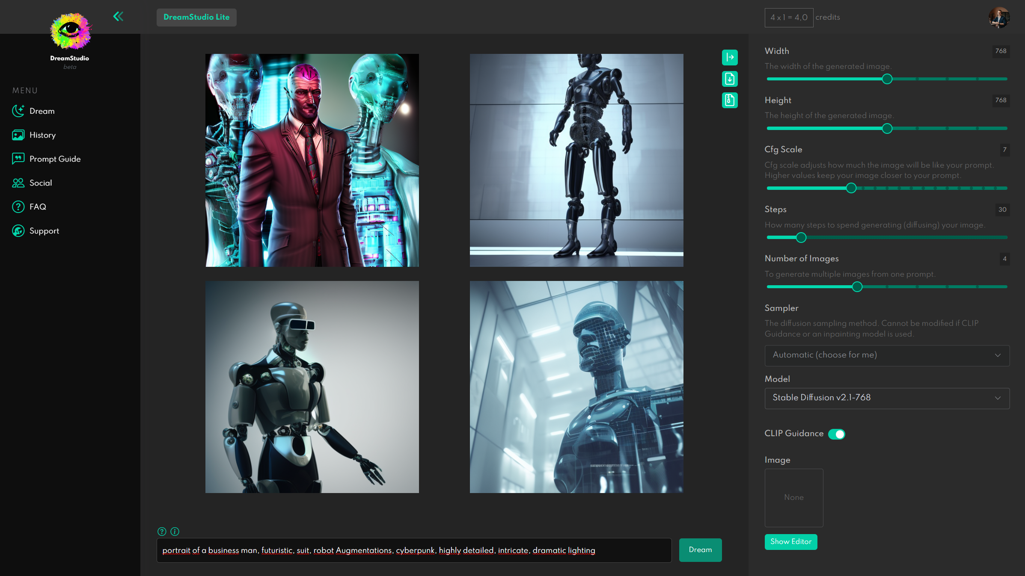Click the Cfg Scale slider handle
1025x576 pixels.
pyautogui.click(x=851, y=188)
